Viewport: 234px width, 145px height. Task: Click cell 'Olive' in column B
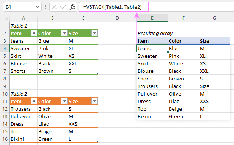pos(53,116)
